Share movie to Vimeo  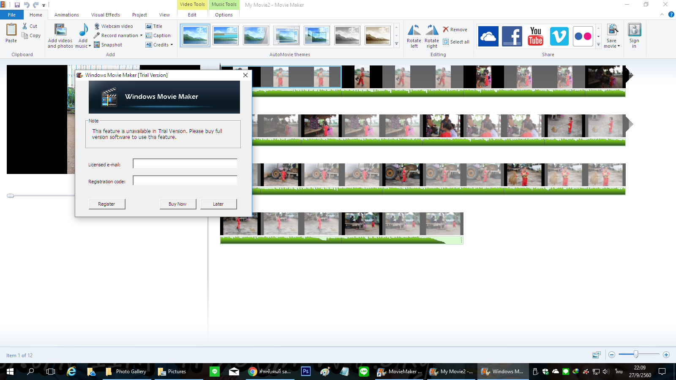[559, 36]
